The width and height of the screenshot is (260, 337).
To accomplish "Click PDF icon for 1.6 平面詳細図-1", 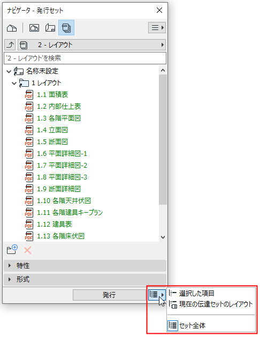I will (x=29, y=154).
